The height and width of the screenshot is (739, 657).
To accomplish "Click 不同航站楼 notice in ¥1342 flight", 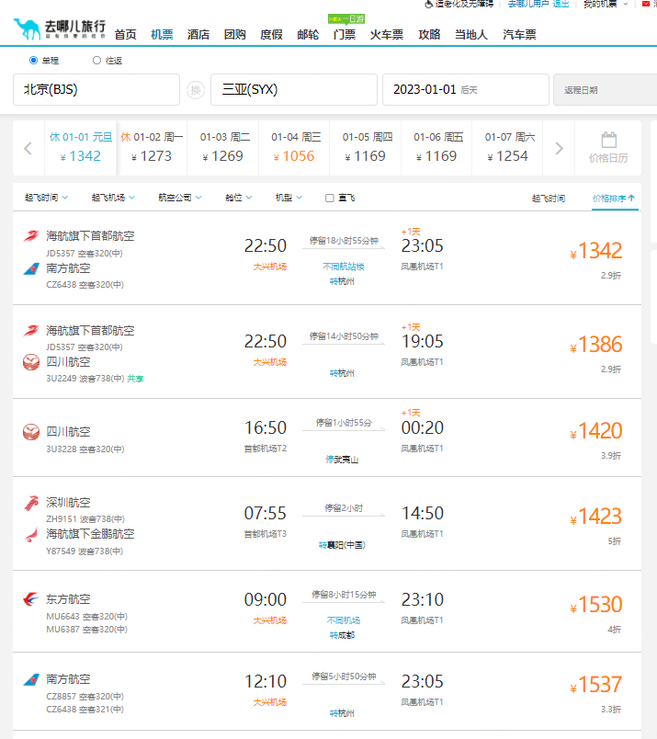I will [344, 267].
